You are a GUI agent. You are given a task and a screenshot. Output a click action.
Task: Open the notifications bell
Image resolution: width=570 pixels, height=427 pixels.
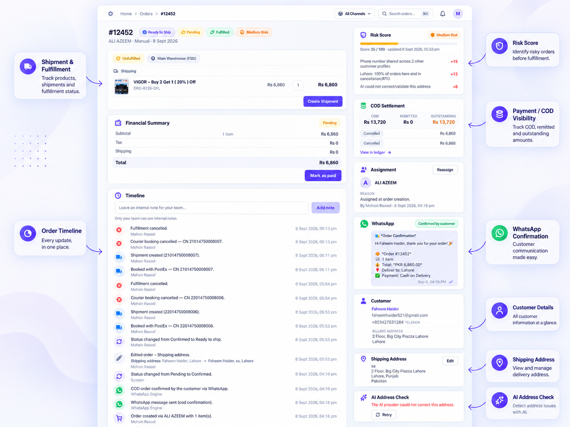point(443,14)
